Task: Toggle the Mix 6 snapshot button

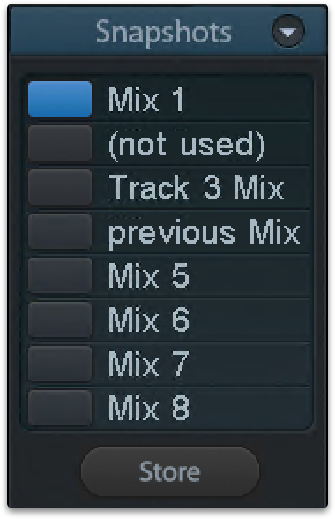Action: 60,320
